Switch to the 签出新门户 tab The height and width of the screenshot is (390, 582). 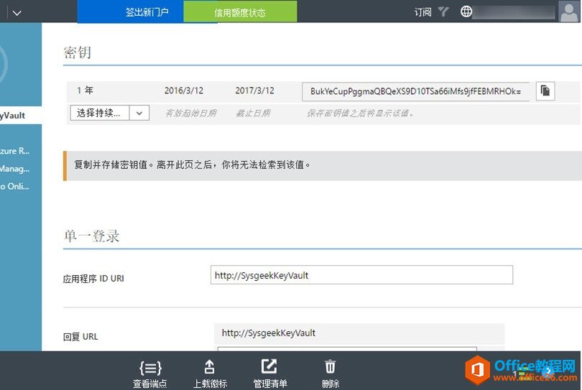pyautogui.click(x=147, y=12)
